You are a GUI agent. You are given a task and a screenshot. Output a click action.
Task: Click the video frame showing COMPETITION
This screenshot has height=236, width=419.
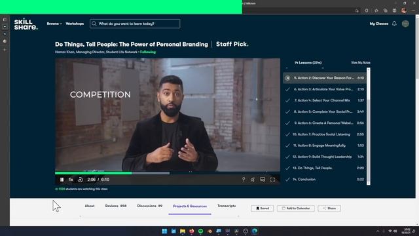168,115
